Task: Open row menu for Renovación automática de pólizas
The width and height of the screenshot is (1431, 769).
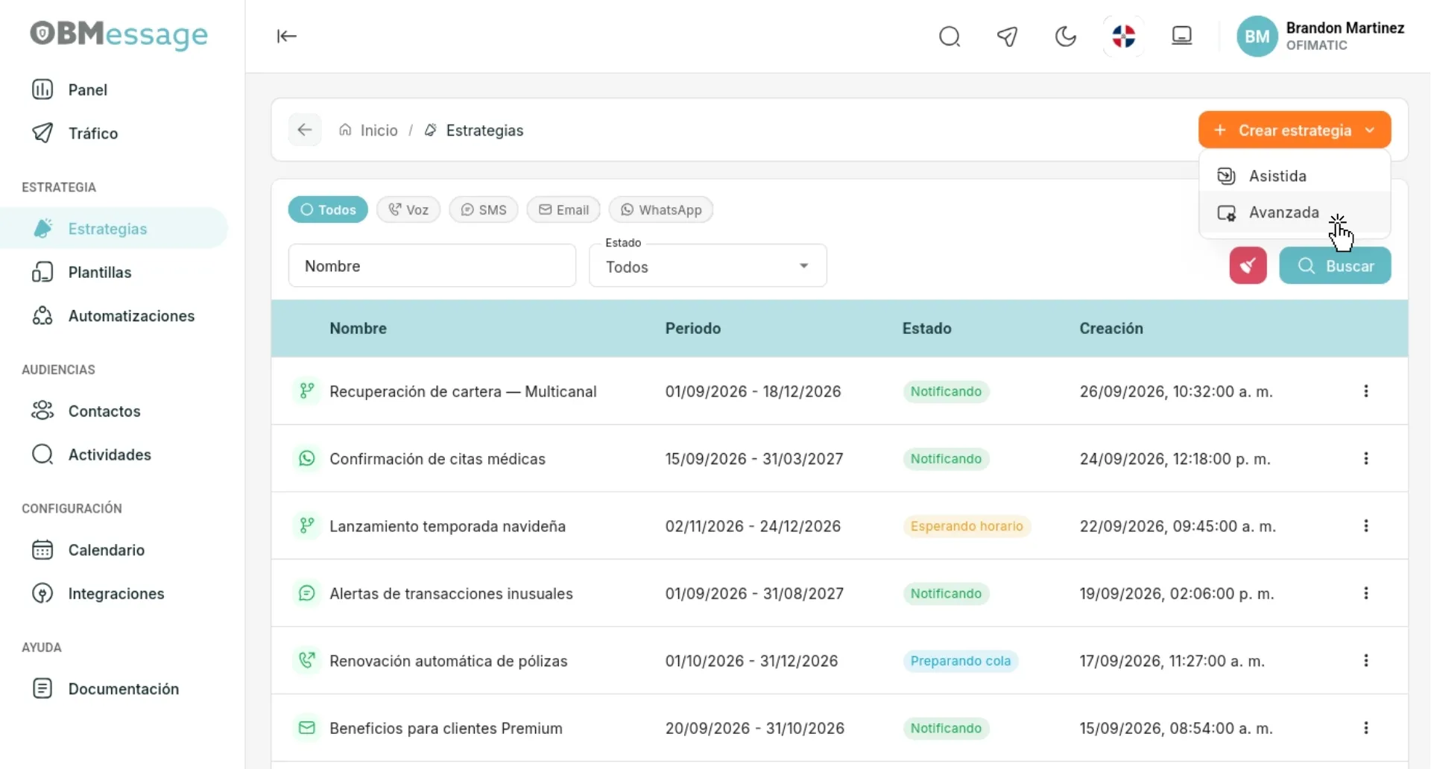Action: click(1366, 660)
